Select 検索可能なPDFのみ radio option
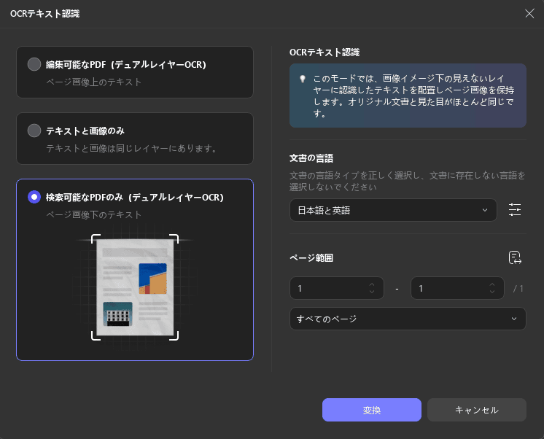Screen dimensions: 544x439 [34, 197]
